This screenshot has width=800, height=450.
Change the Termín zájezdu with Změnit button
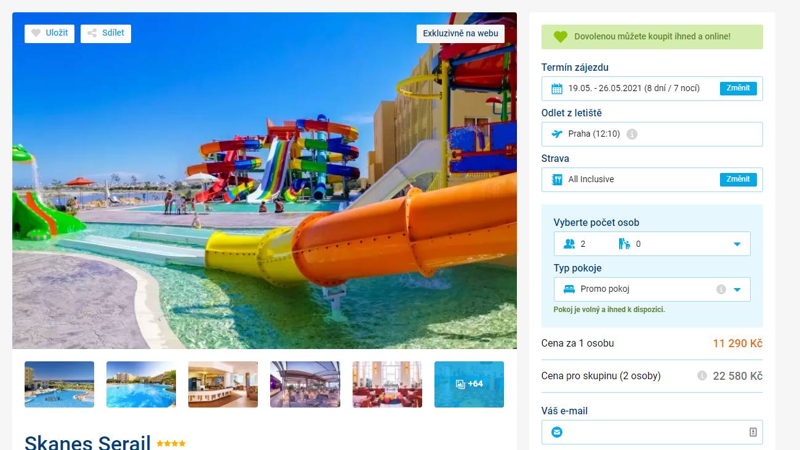[x=738, y=88]
